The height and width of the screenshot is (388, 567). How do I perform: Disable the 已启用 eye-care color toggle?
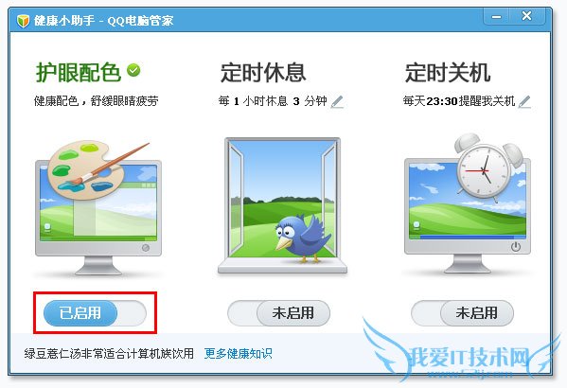tap(95, 313)
